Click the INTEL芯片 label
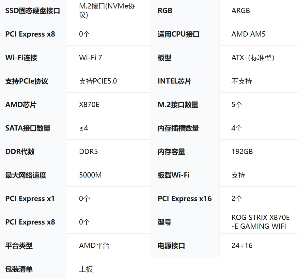The height and width of the screenshot is (279, 298). 175,81
